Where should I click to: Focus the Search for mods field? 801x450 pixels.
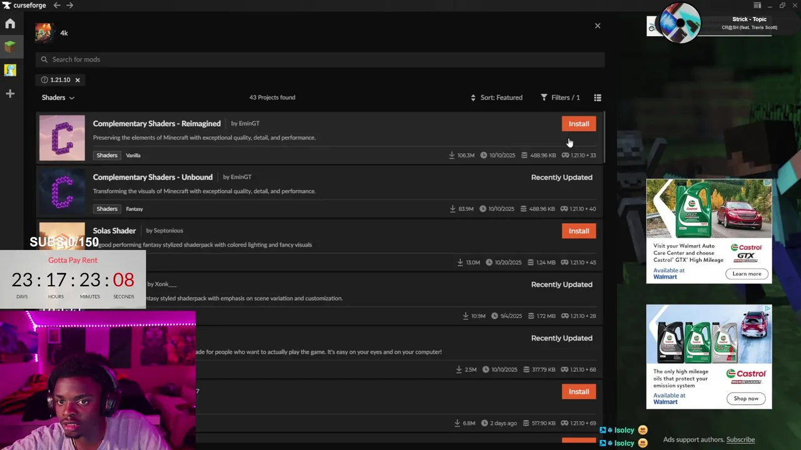[320, 59]
